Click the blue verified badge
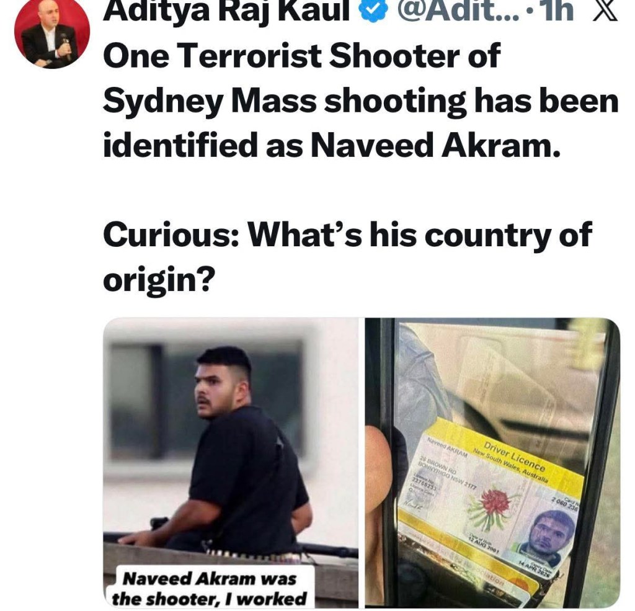Image resolution: width=635 pixels, height=611 pixels. click(374, 10)
